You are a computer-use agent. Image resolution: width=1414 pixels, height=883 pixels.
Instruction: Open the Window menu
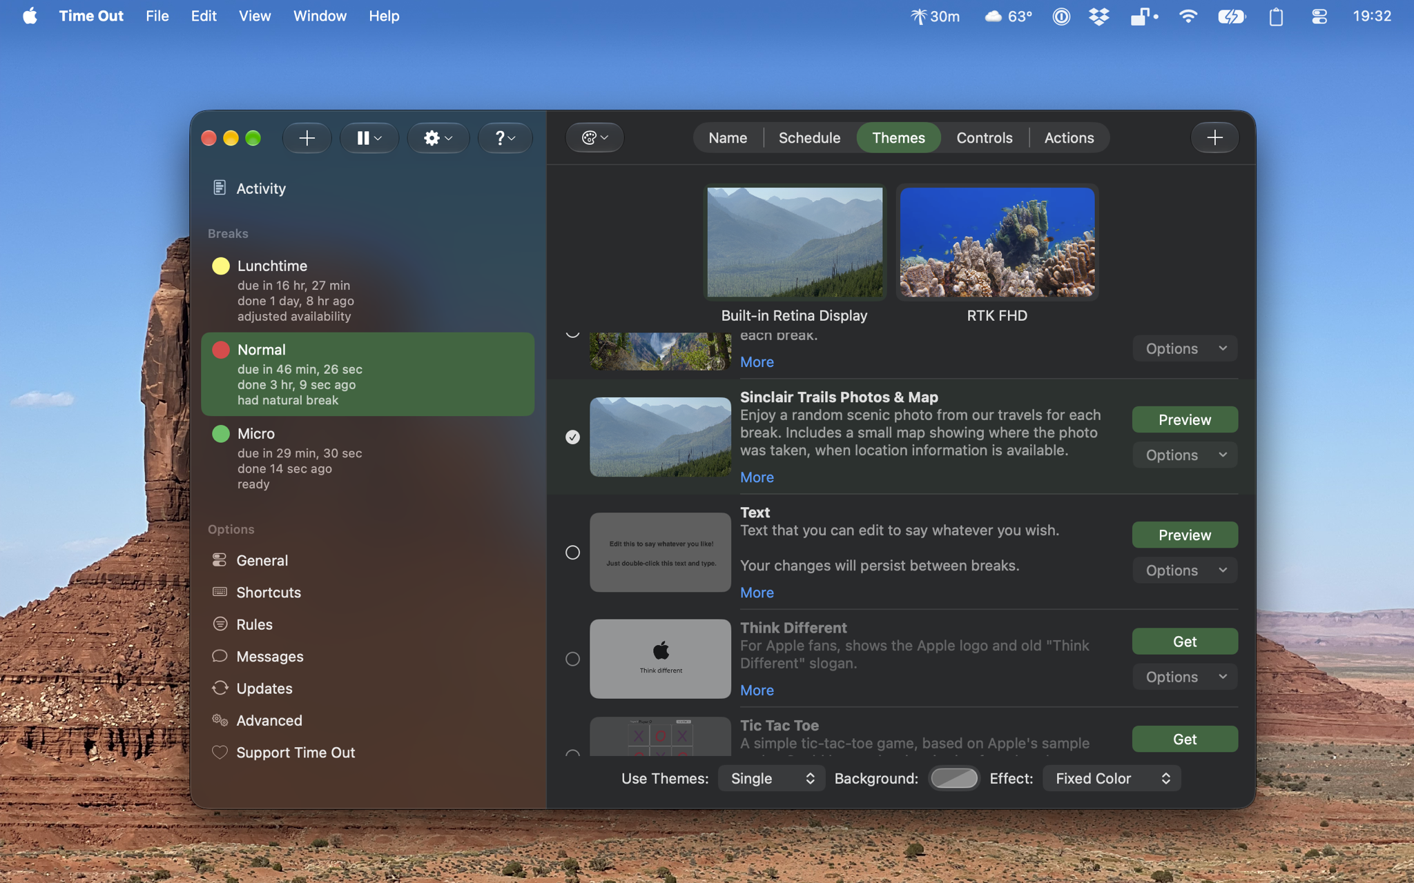320,16
